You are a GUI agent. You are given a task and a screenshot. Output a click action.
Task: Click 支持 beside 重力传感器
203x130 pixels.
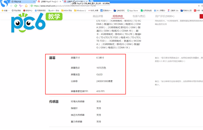[x=99, y=122]
